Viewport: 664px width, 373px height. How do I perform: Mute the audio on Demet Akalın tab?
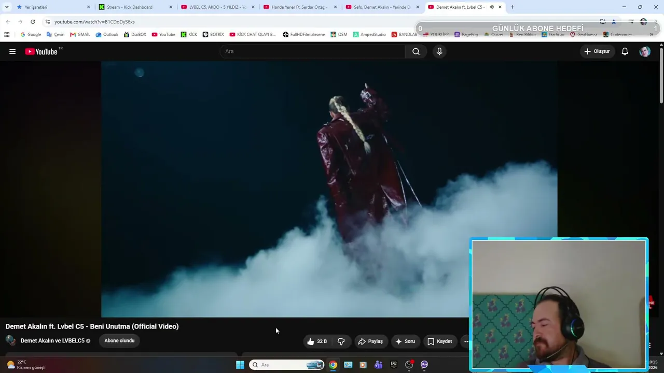491,7
